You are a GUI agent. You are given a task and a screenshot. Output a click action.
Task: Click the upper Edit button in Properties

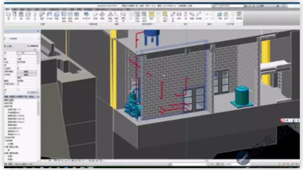[x=27, y=71]
